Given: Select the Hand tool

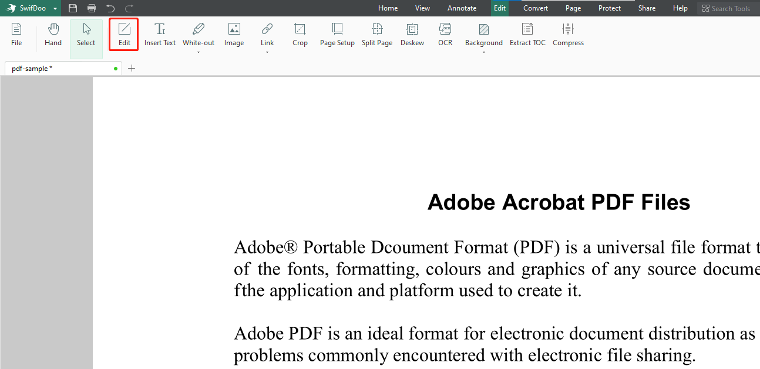Looking at the screenshot, I should [53, 35].
